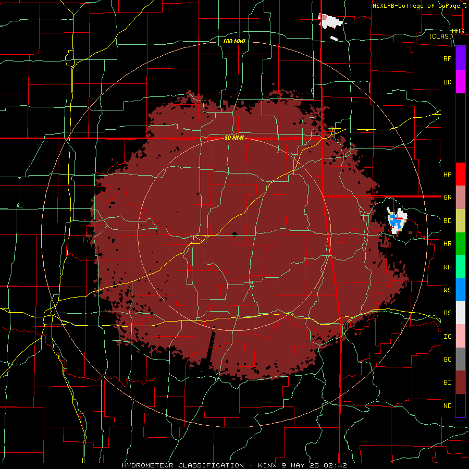The width and height of the screenshot is (469, 469).
Task: Click the 'WS' legend label
Action: tap(447, 290)
